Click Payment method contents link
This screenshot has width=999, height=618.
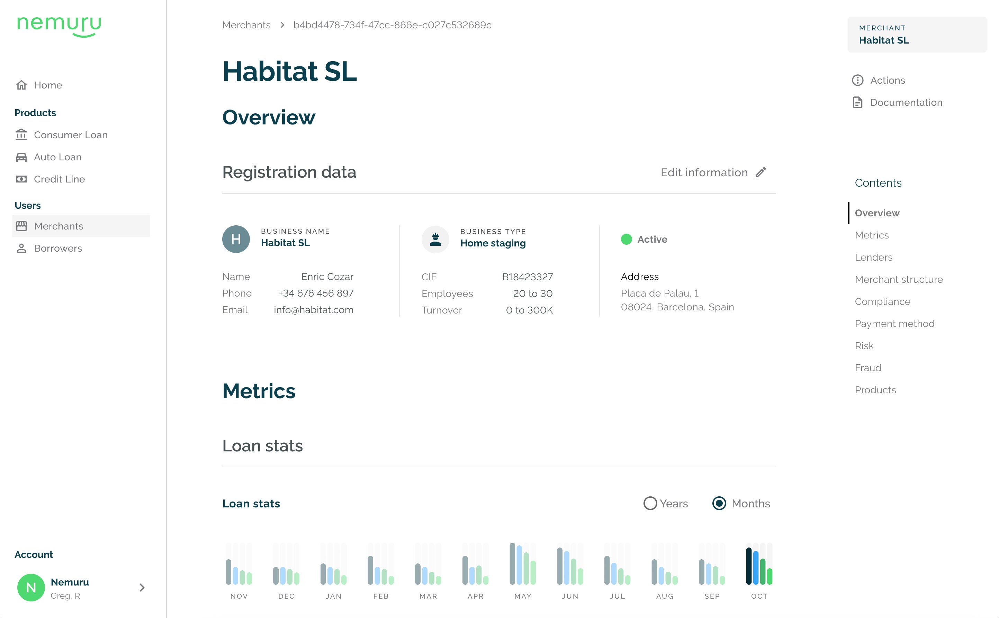pos(894,323)
